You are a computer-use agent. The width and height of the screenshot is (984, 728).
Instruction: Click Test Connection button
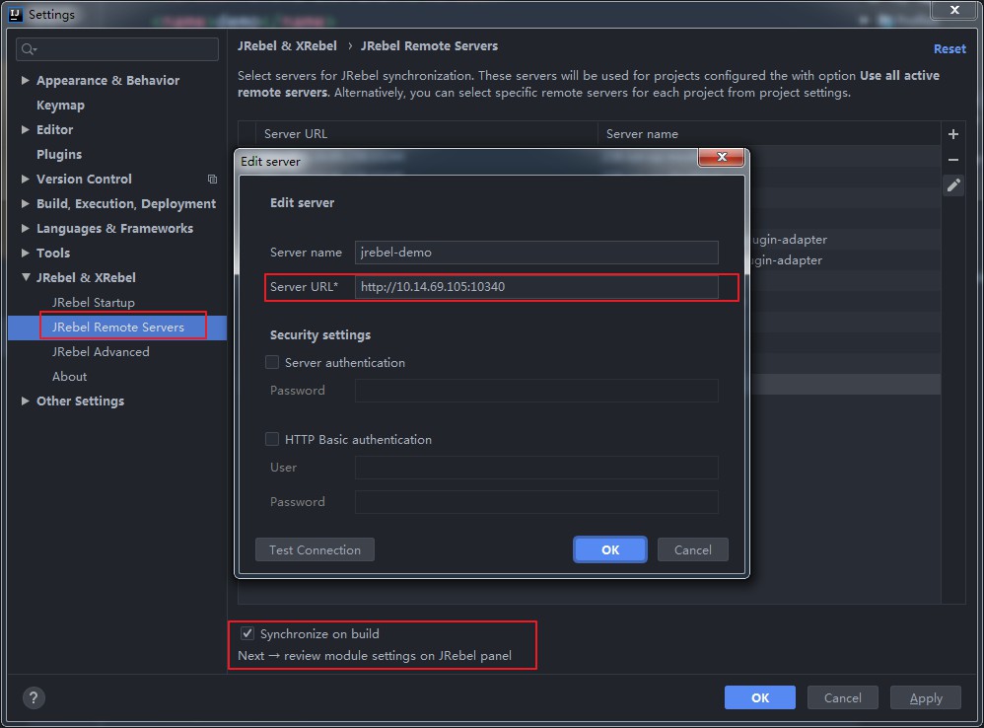tap(316, 549)
